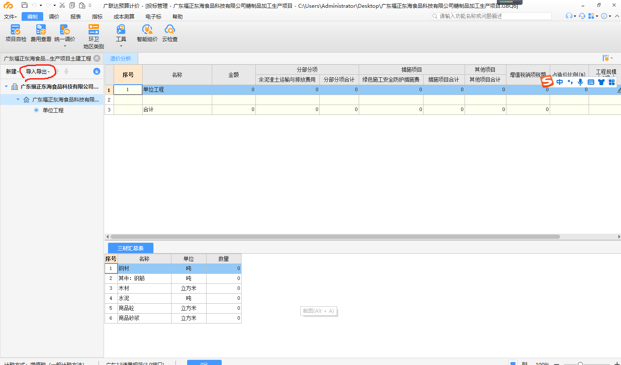
Task: Click the 单位工程 name cell in row 1
Action: [x=177, y=90]
